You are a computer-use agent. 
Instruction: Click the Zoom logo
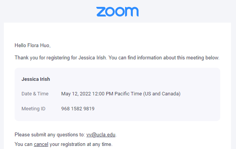[x=117, y=12]
